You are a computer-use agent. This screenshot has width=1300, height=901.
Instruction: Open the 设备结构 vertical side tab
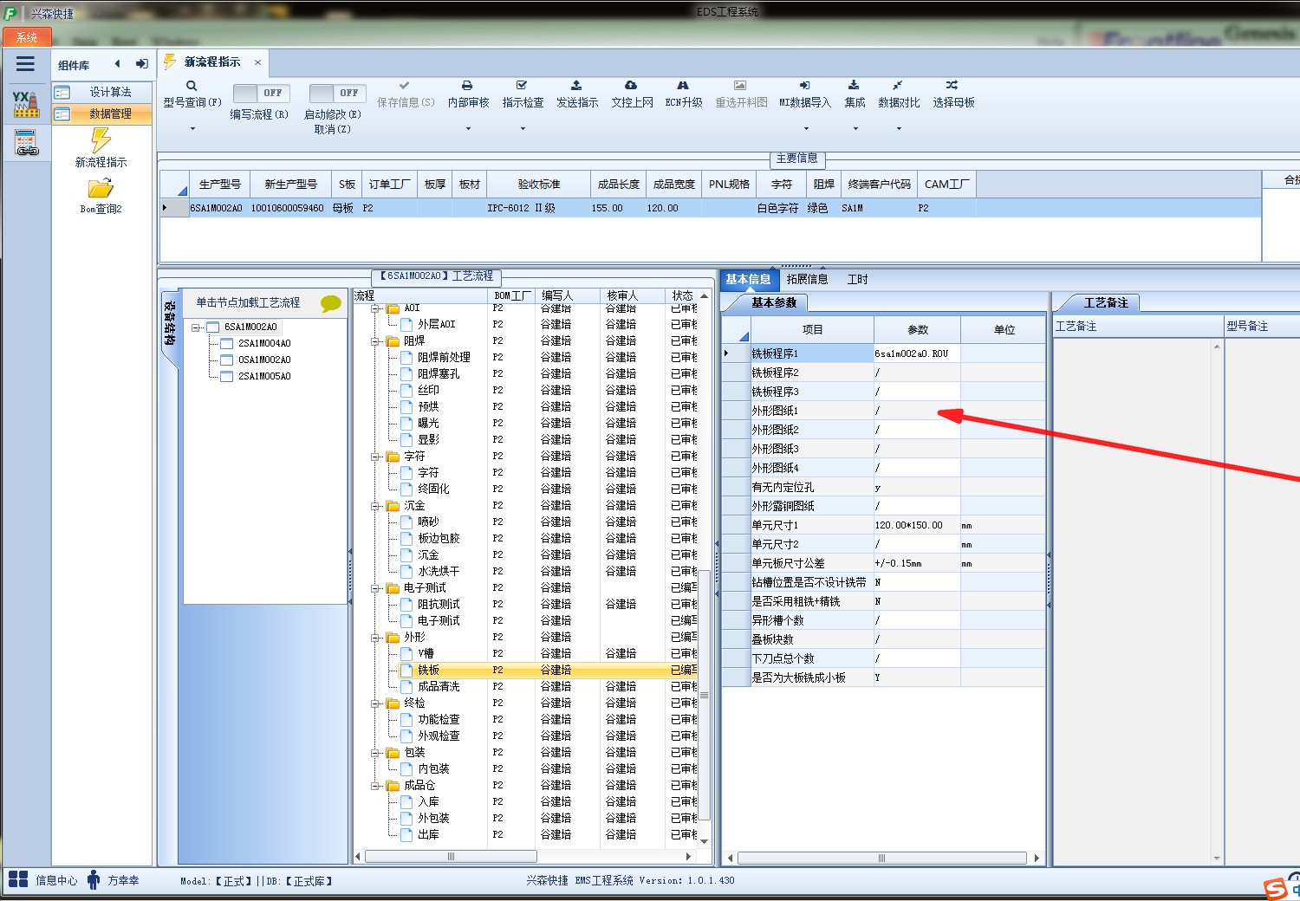click(170, 324)
